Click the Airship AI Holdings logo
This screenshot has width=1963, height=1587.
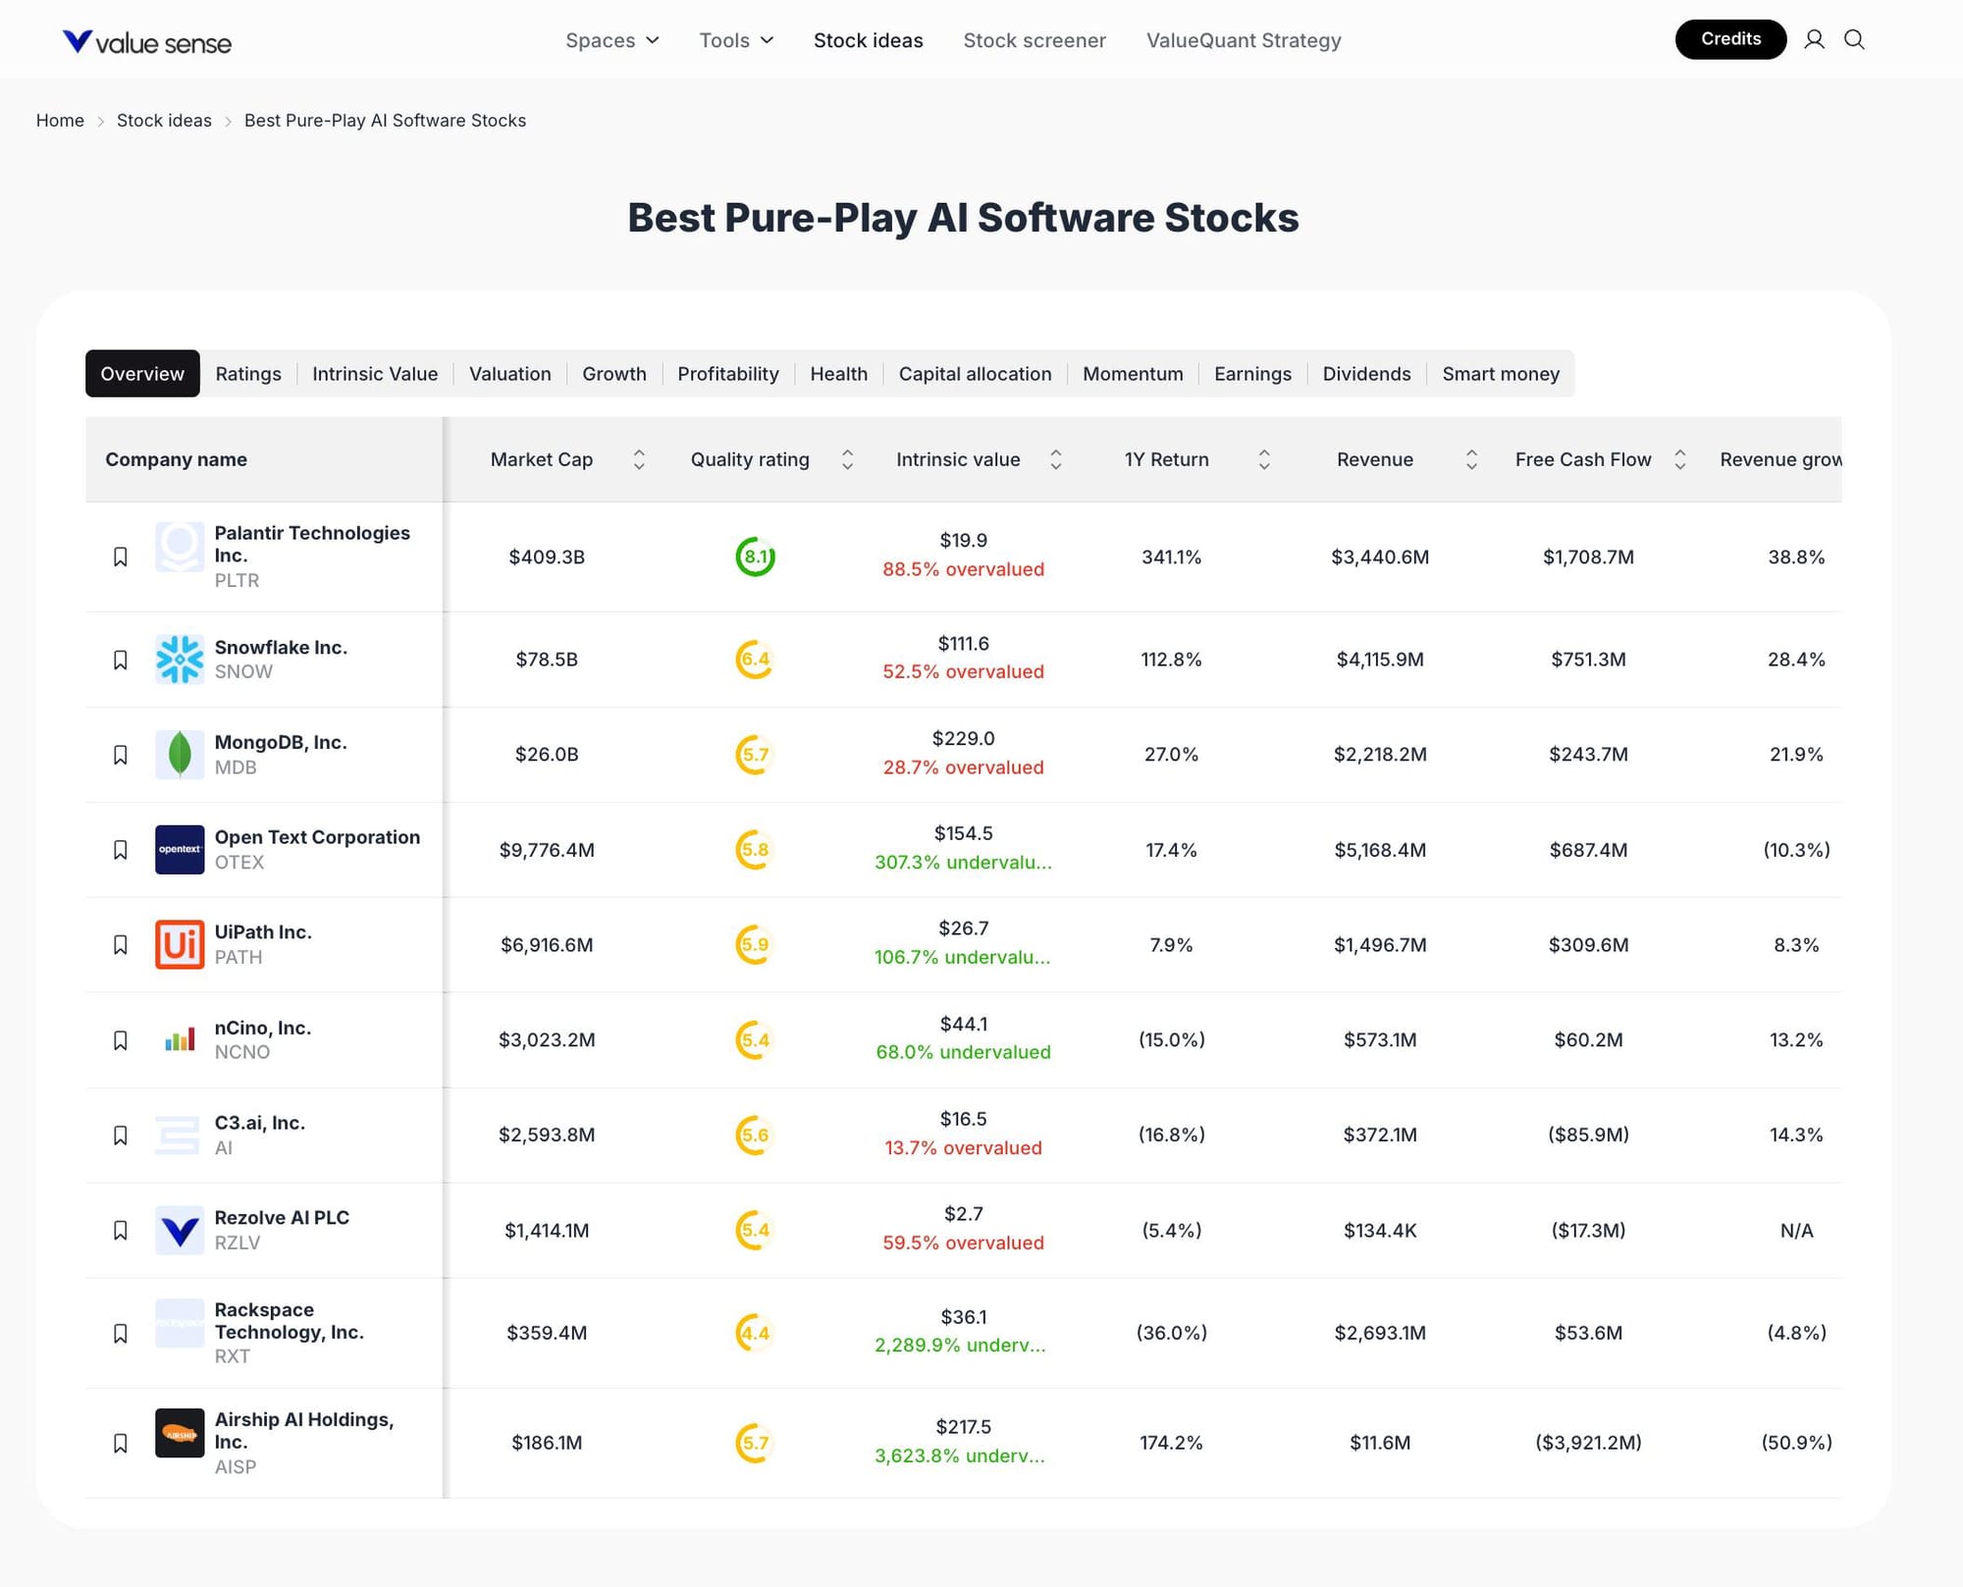(x=180, y=1433)
